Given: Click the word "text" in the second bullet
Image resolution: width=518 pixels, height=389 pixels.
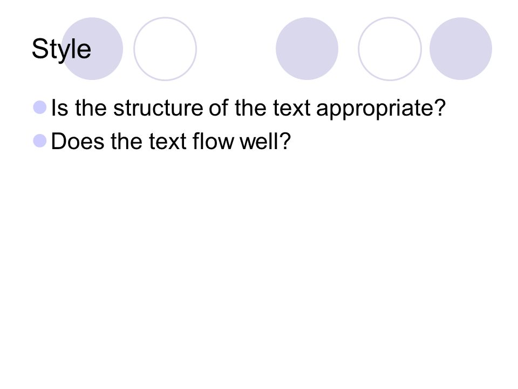Looking at the screenshot, I should [x=168, y=141].
